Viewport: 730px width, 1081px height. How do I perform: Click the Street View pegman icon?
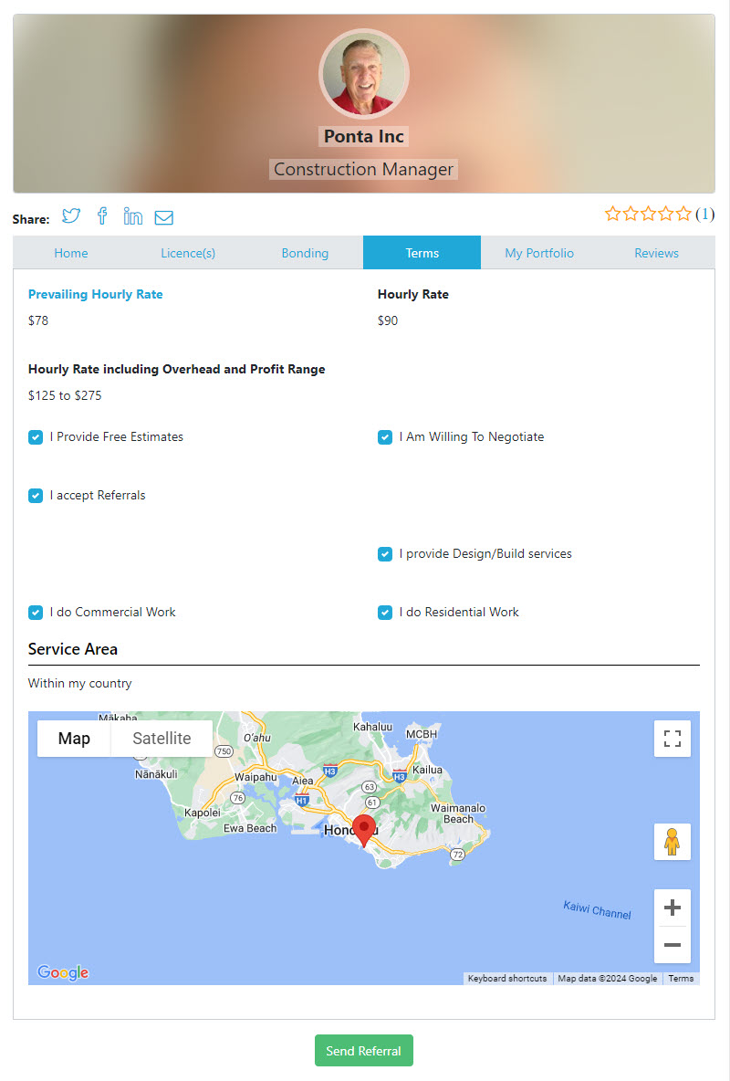coord(673,842)
